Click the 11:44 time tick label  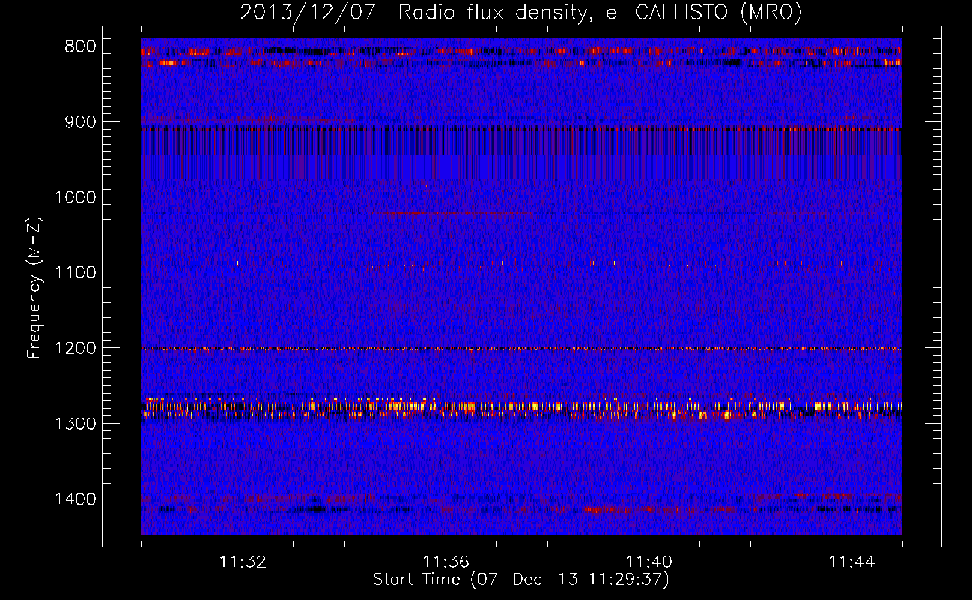coord(852,562)
